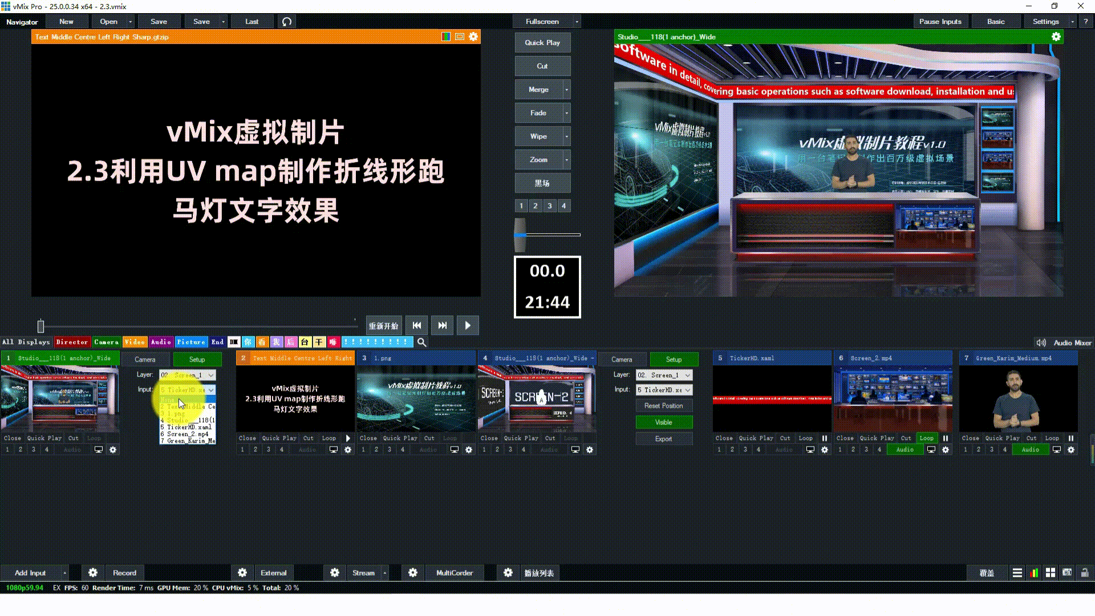Click the search magnifier in category bar
This screenshot has height=616, width=1095.
pos(421,342)
